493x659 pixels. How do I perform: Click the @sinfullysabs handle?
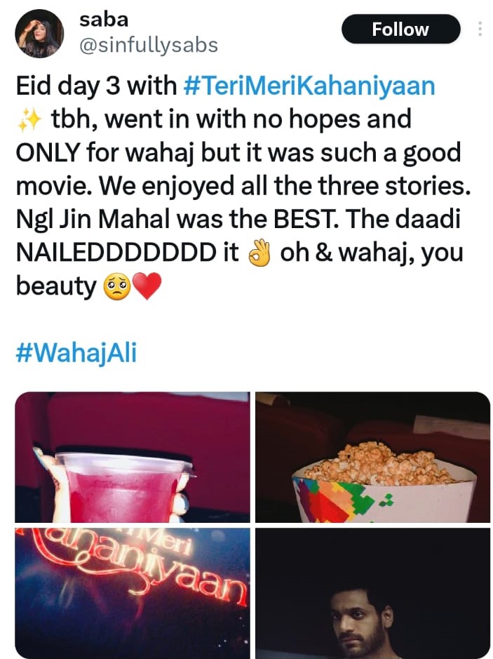(x=149, y=45)
